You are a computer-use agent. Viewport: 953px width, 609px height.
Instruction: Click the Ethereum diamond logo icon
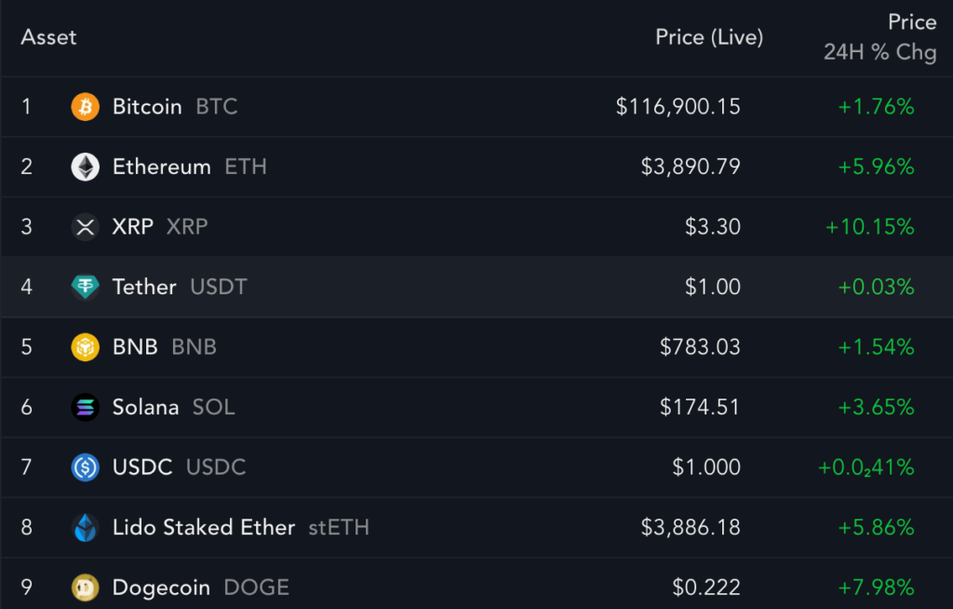click(x=85, y=167)
